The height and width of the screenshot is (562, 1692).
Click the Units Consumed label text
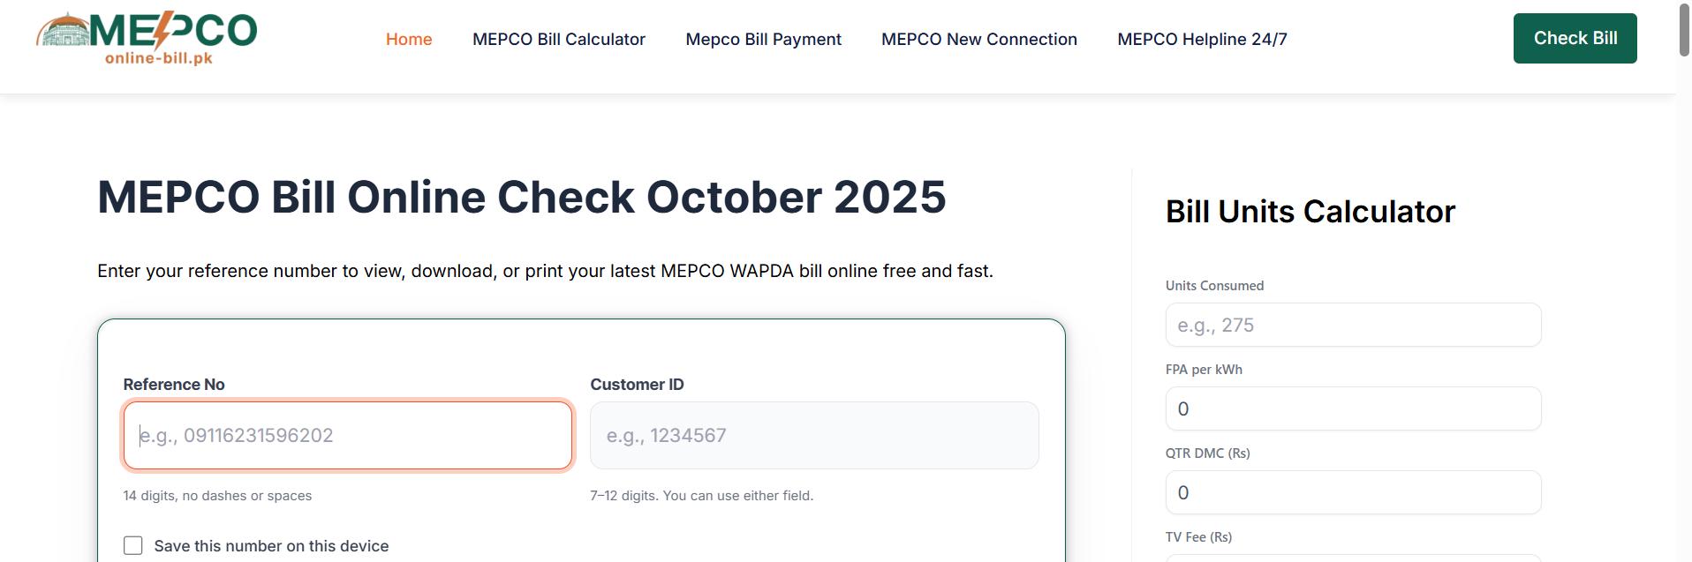1214,286
